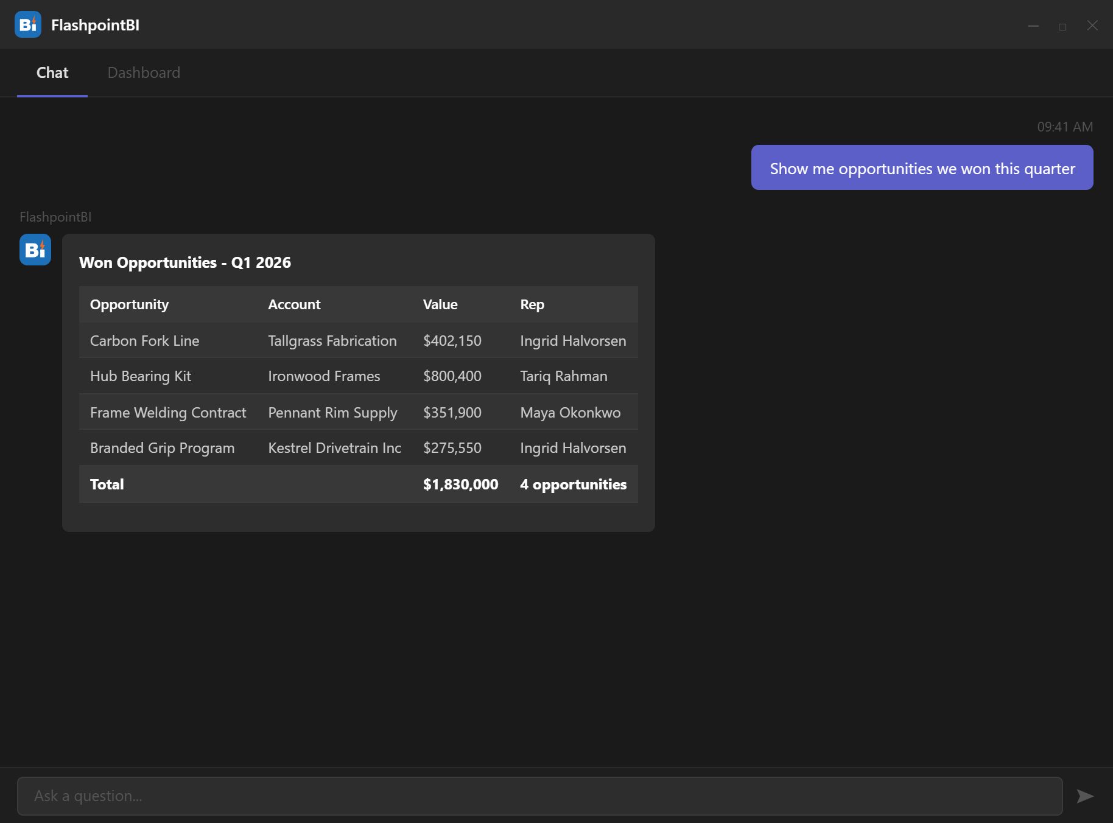Image resolution: width=1113 pixels, height=823 pixels.
Task: Focus the Ask a question input
Action: [540, 796]
